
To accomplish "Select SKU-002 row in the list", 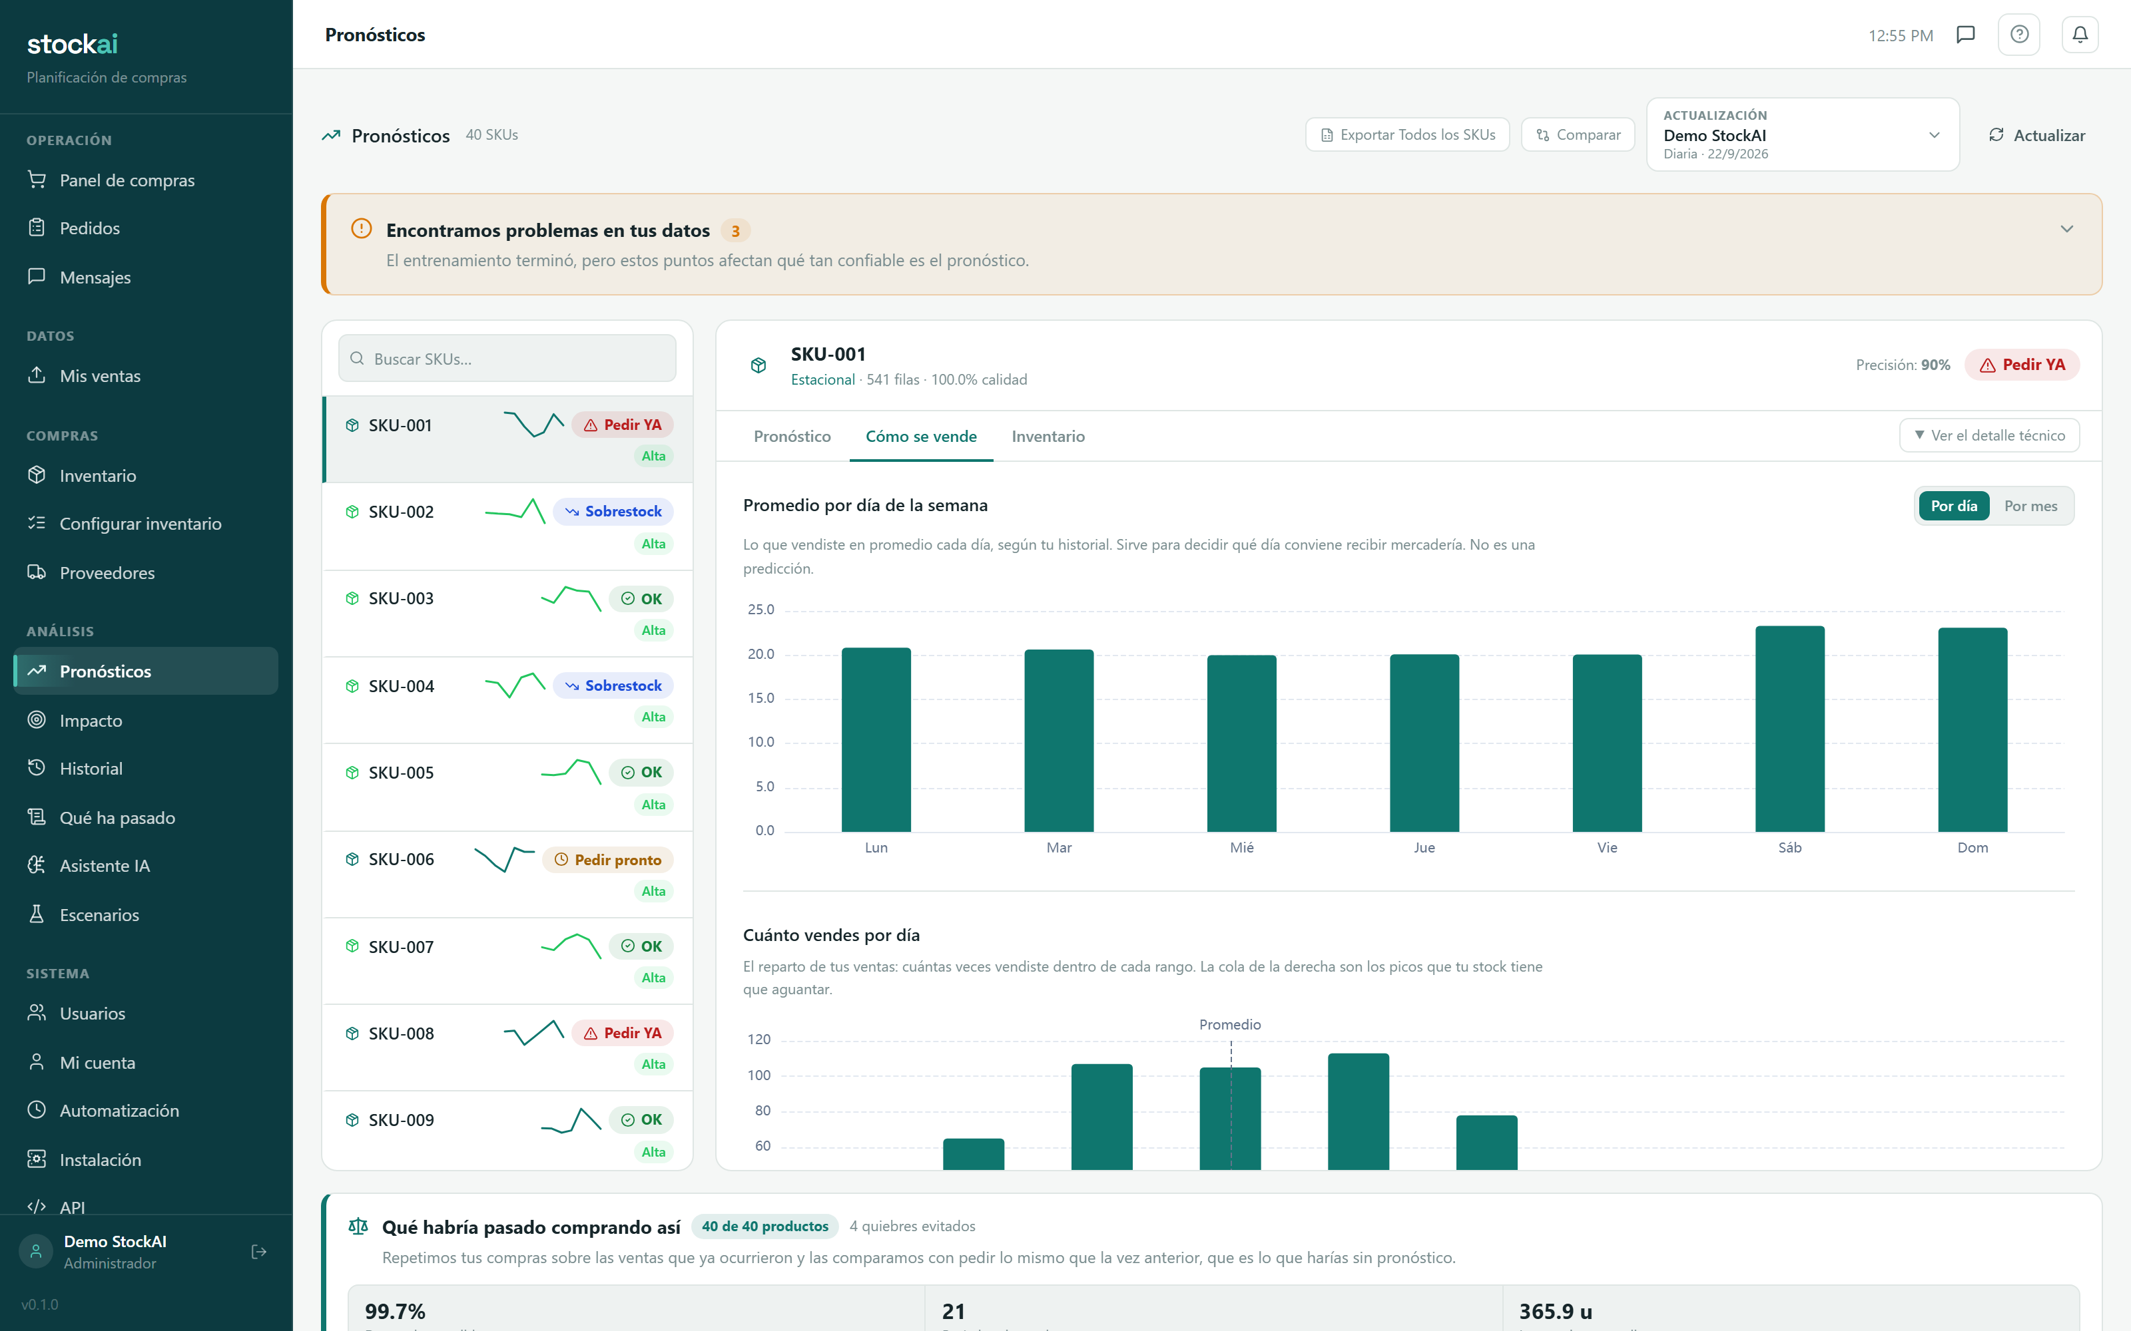I will coord(507,526).
